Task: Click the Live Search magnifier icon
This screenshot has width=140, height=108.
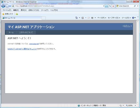Action: click(135, 6)
